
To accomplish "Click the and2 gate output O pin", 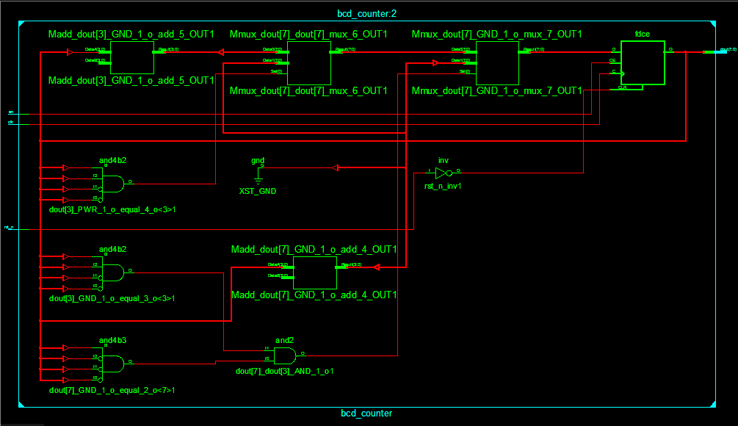I will coord(303,353).
